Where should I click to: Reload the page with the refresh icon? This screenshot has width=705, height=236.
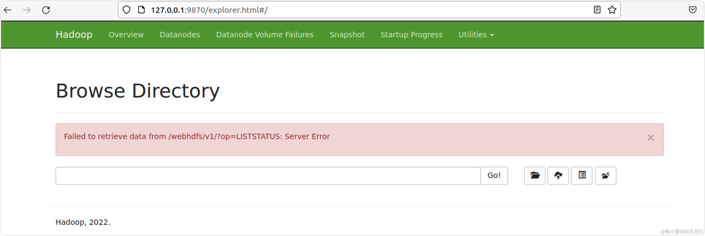pos(46,10)
